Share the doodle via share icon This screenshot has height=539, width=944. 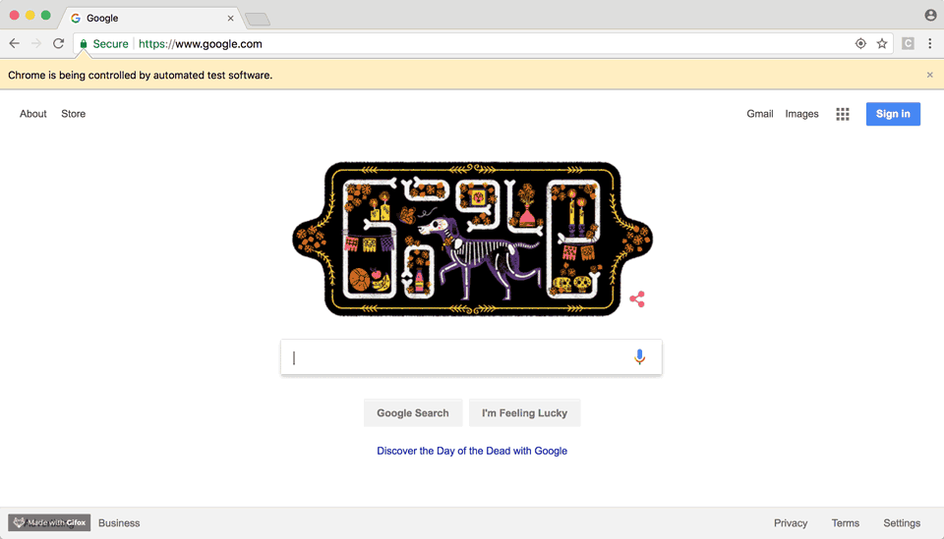pyautogui.click(x=637, y=299)
